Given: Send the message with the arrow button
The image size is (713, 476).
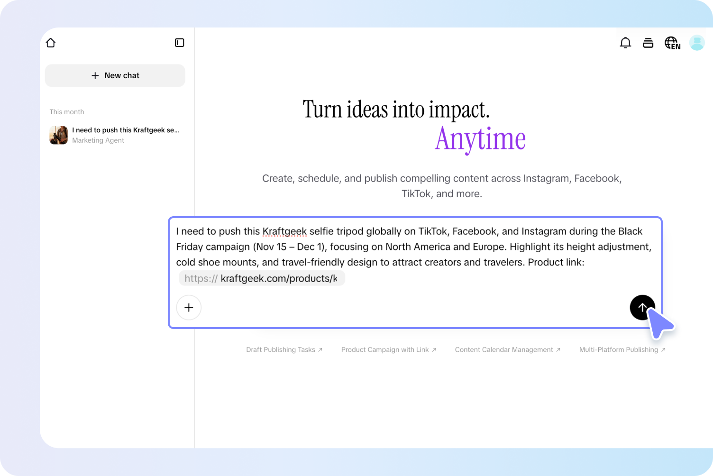Looking at the screenshot, I should tap(642, 308).
